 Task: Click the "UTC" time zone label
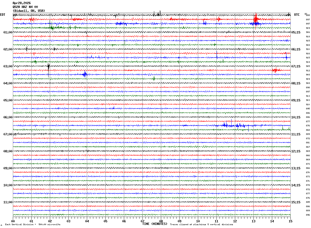point(297,15)
